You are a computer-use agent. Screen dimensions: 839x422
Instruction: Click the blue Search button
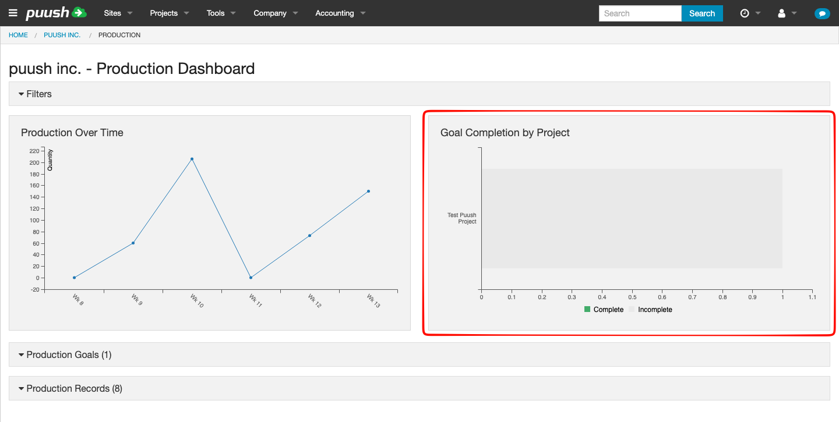[x=702, y=13]
